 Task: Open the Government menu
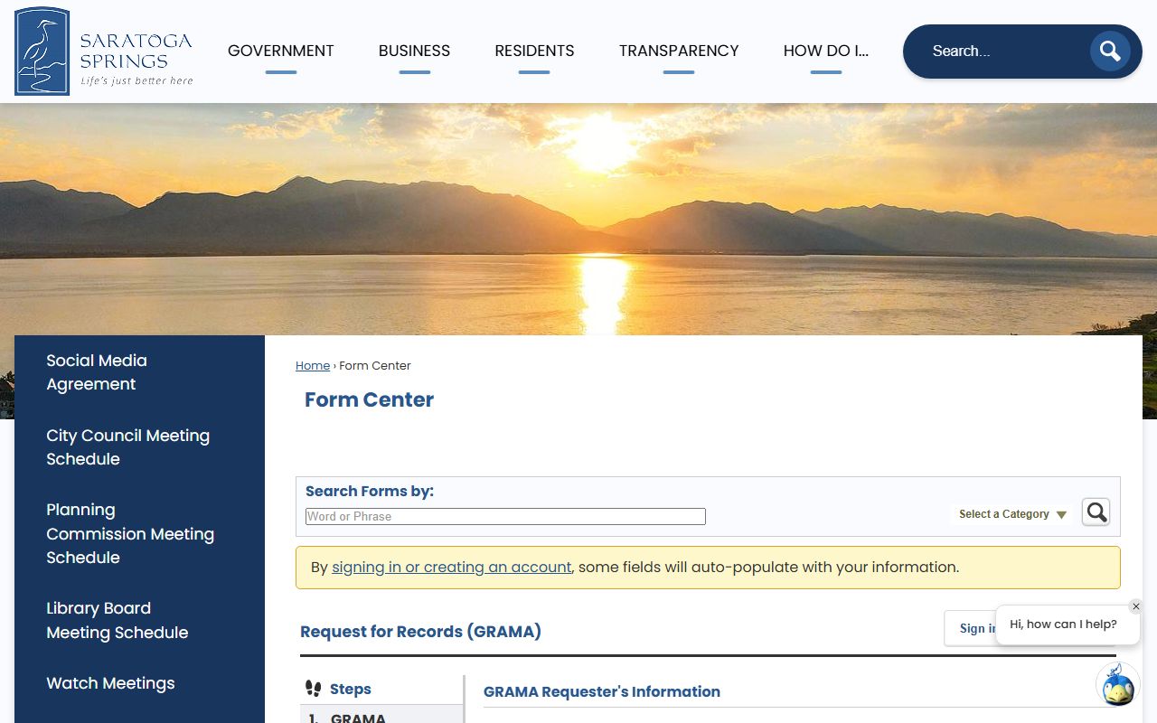click(x=280, y=51)
